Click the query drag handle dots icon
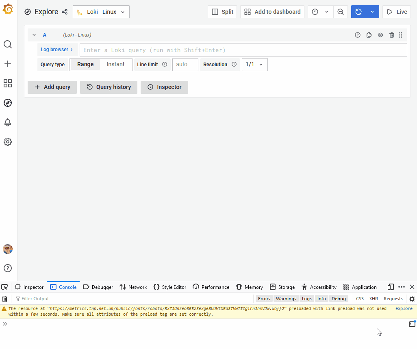417x349 pixels. pos(400,35)
